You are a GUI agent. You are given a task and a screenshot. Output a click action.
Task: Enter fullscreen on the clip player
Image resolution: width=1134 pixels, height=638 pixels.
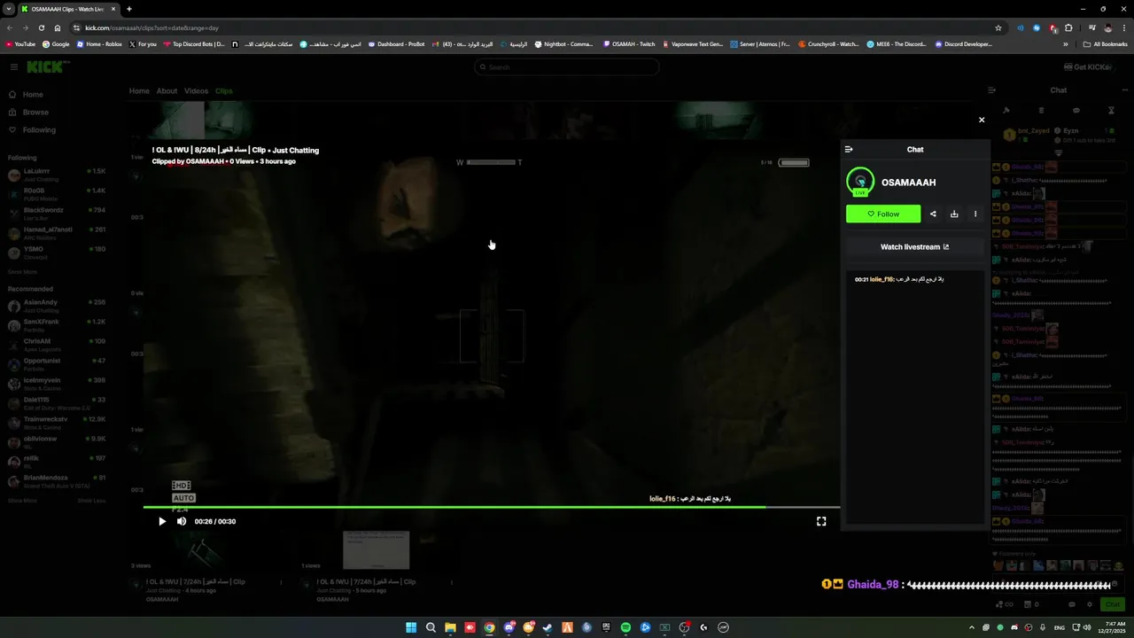click(x=821, y=522)
